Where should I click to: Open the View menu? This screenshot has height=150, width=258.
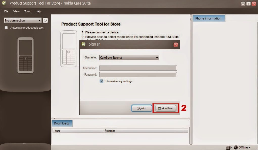(x=16, y=11)
